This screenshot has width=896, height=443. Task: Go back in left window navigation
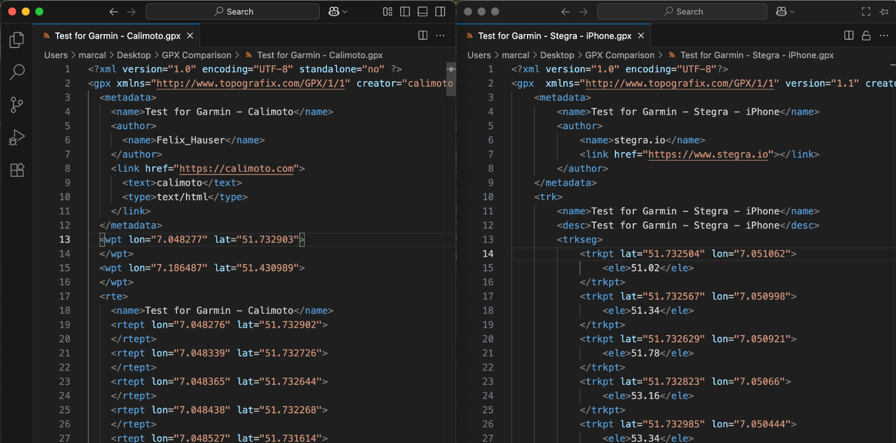(x=114, y=12)
